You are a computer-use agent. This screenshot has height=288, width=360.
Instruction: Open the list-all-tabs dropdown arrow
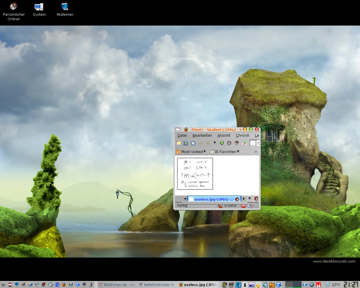pos(249,199)
